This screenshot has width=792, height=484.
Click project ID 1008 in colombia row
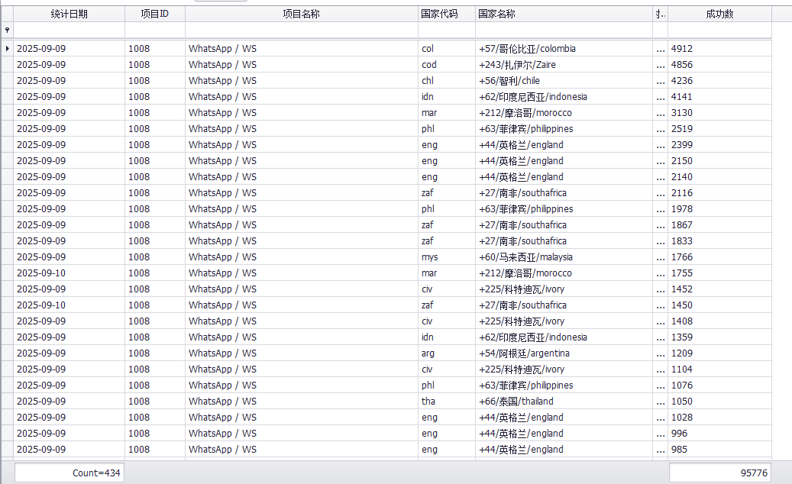155,49
